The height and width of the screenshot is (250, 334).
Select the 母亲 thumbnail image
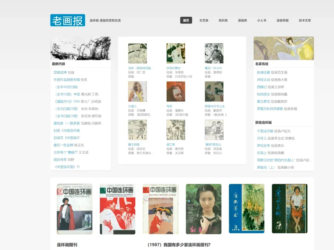coord(176,91)
